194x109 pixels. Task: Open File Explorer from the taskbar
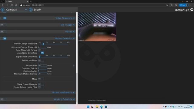tap(97, 107)
